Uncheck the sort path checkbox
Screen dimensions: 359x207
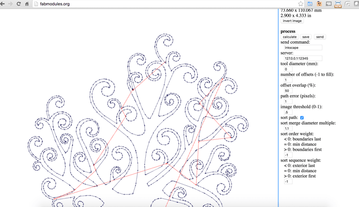click(x=302, y=118)
